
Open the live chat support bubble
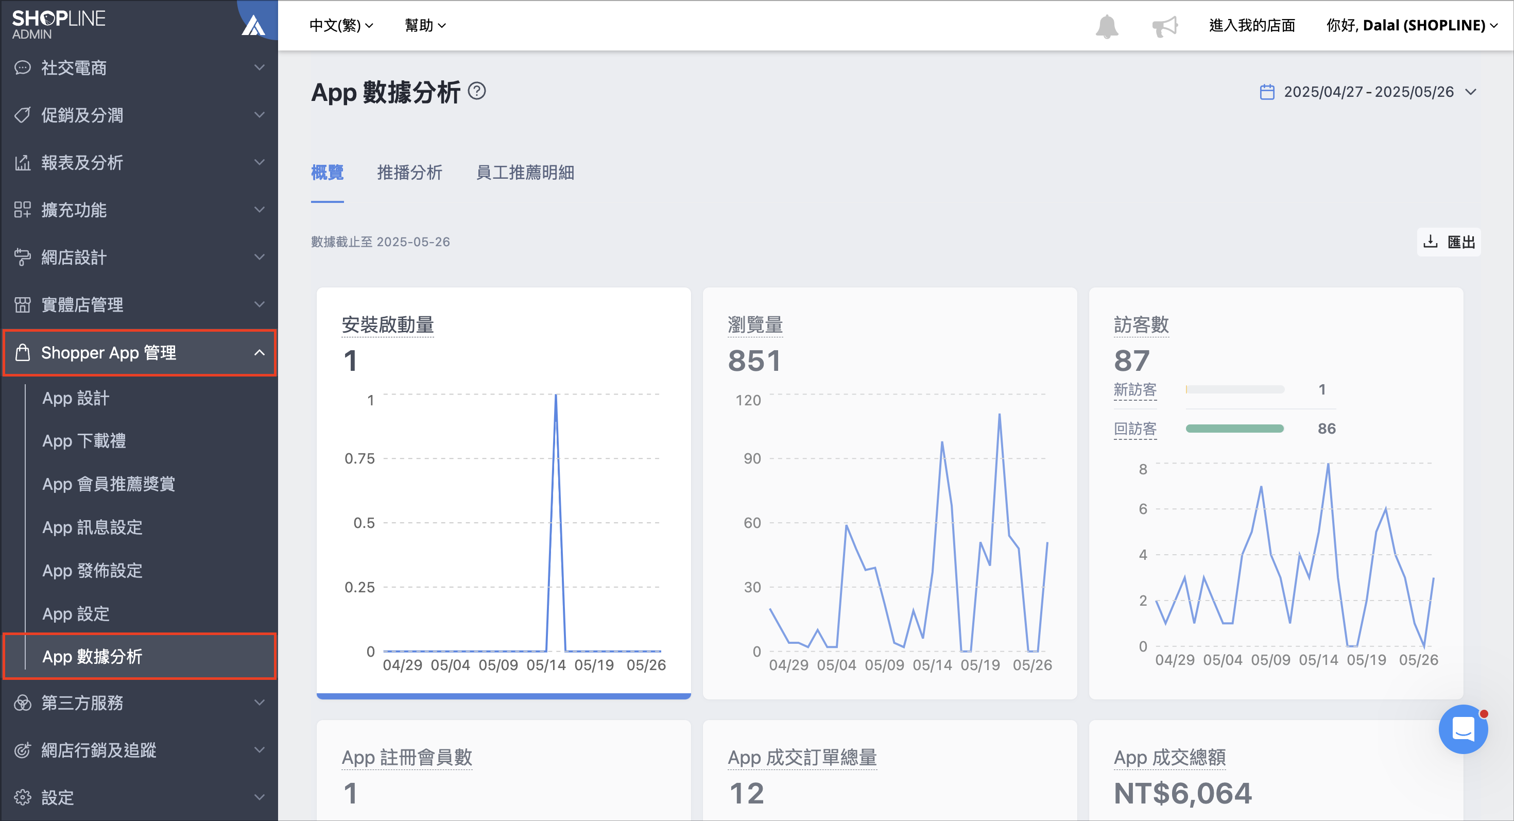tap(1463, 729)
